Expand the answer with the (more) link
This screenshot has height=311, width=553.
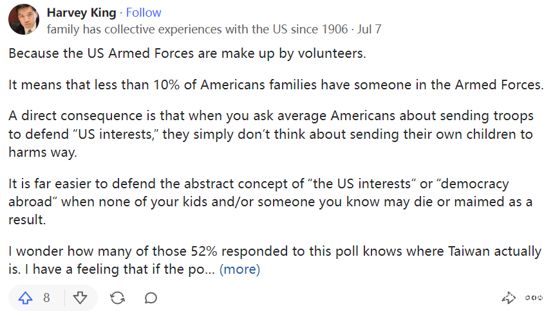tap(239, 269)
